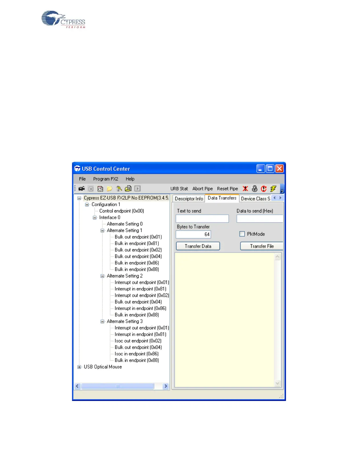Select Bulk out endpoint (0x01) under Setting 1
Screen dimensions: 350x453
click(x=138, y=237)
